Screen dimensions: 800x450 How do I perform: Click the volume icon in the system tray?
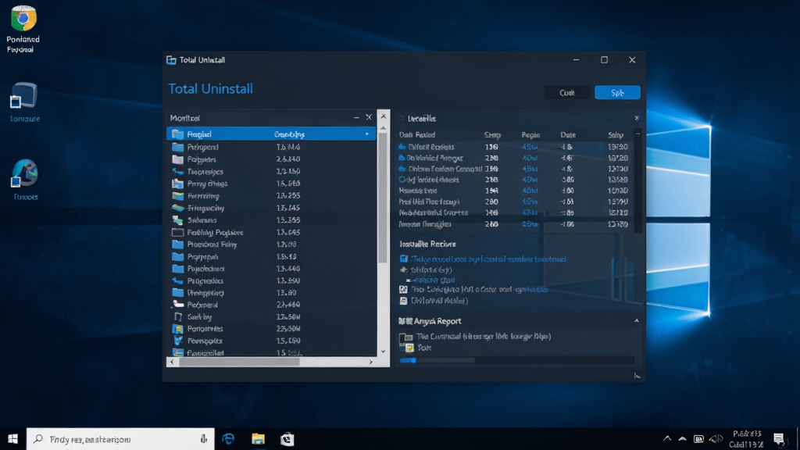click(x=716, y=439)
